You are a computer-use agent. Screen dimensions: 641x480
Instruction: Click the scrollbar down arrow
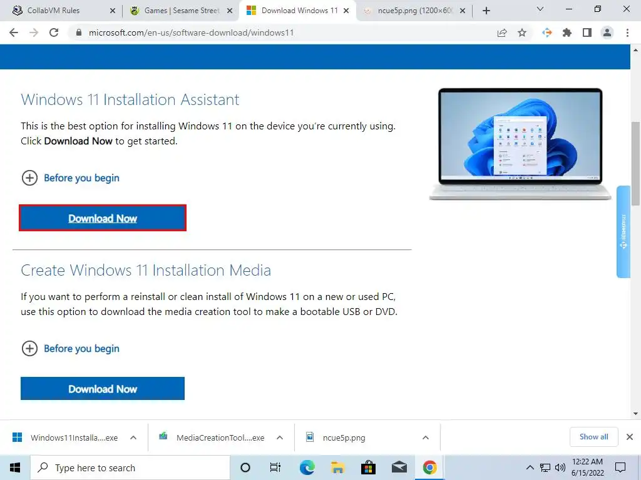pos(635,414)
